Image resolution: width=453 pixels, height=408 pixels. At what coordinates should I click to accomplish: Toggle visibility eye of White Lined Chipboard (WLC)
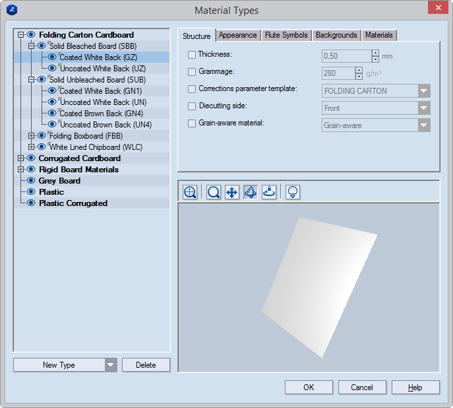coord(42,147)
